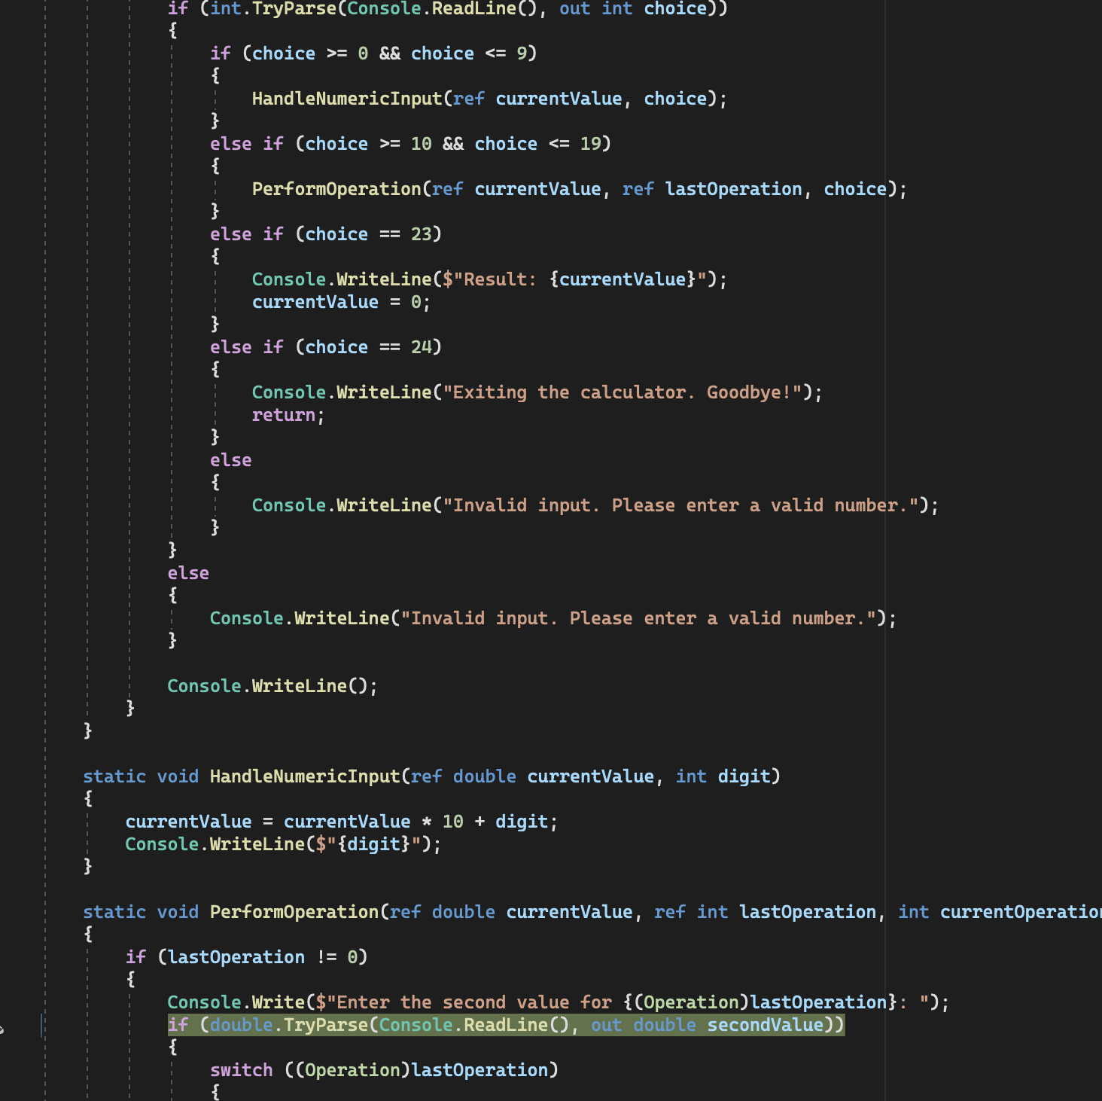Click the highlighted double.TryParse line

[504, 1025]
